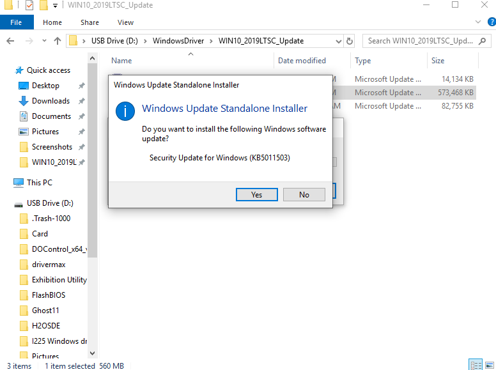
Task: Click USB Drive (D:) in address bar
Action: coord(114,41)
